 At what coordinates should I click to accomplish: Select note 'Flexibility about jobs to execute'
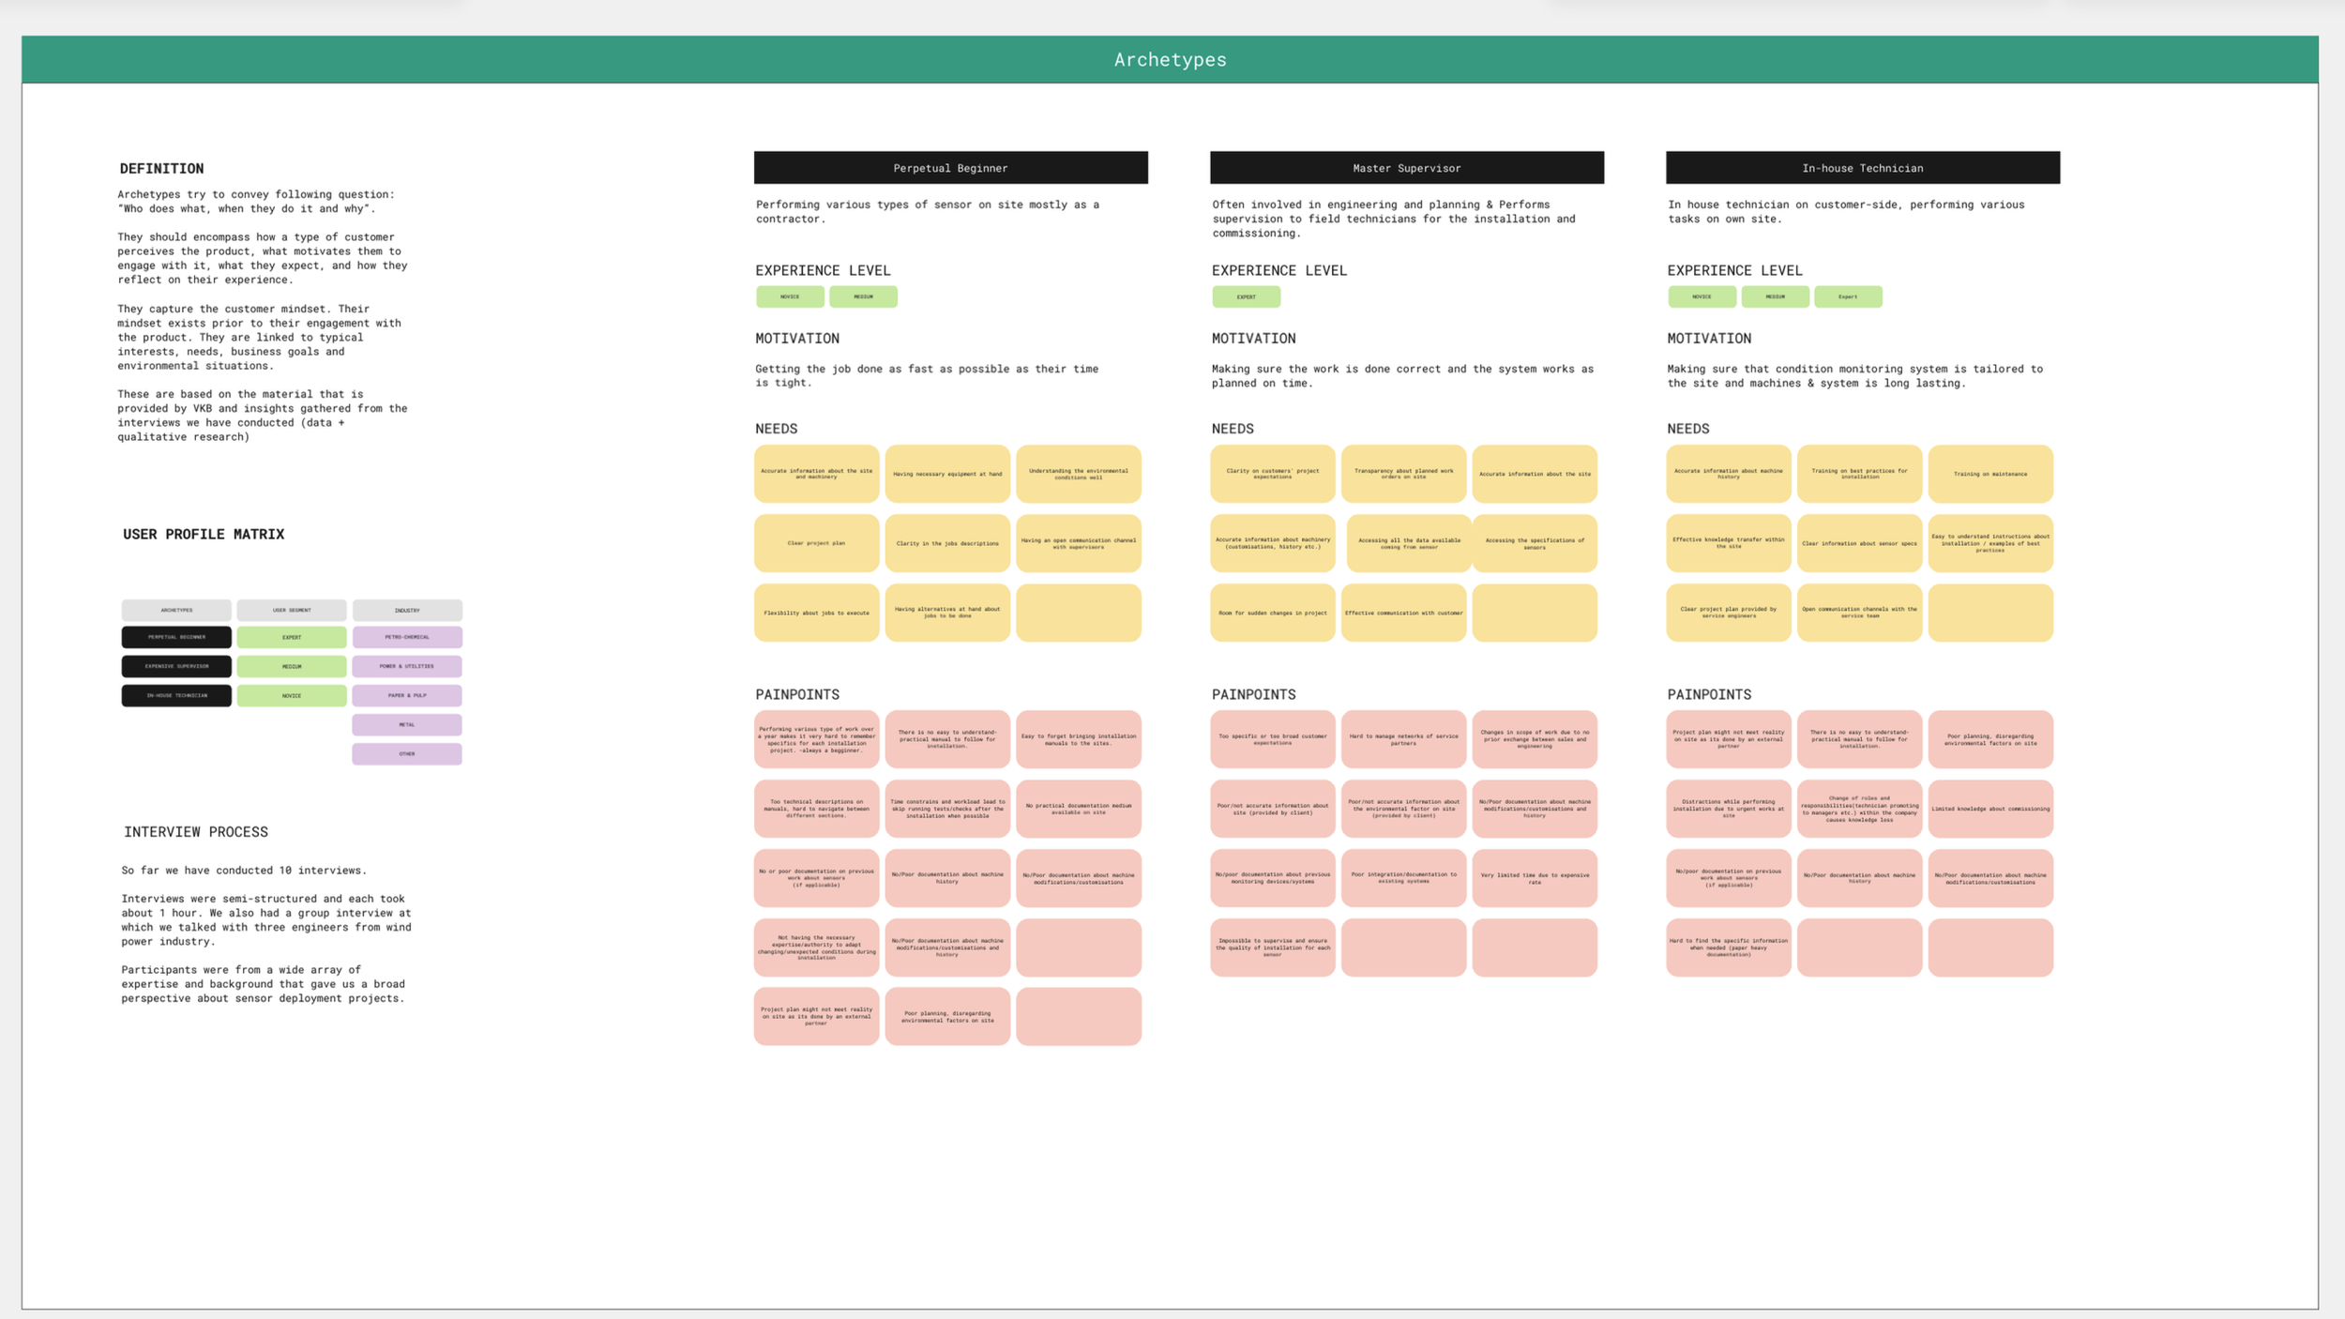[816, 613]
